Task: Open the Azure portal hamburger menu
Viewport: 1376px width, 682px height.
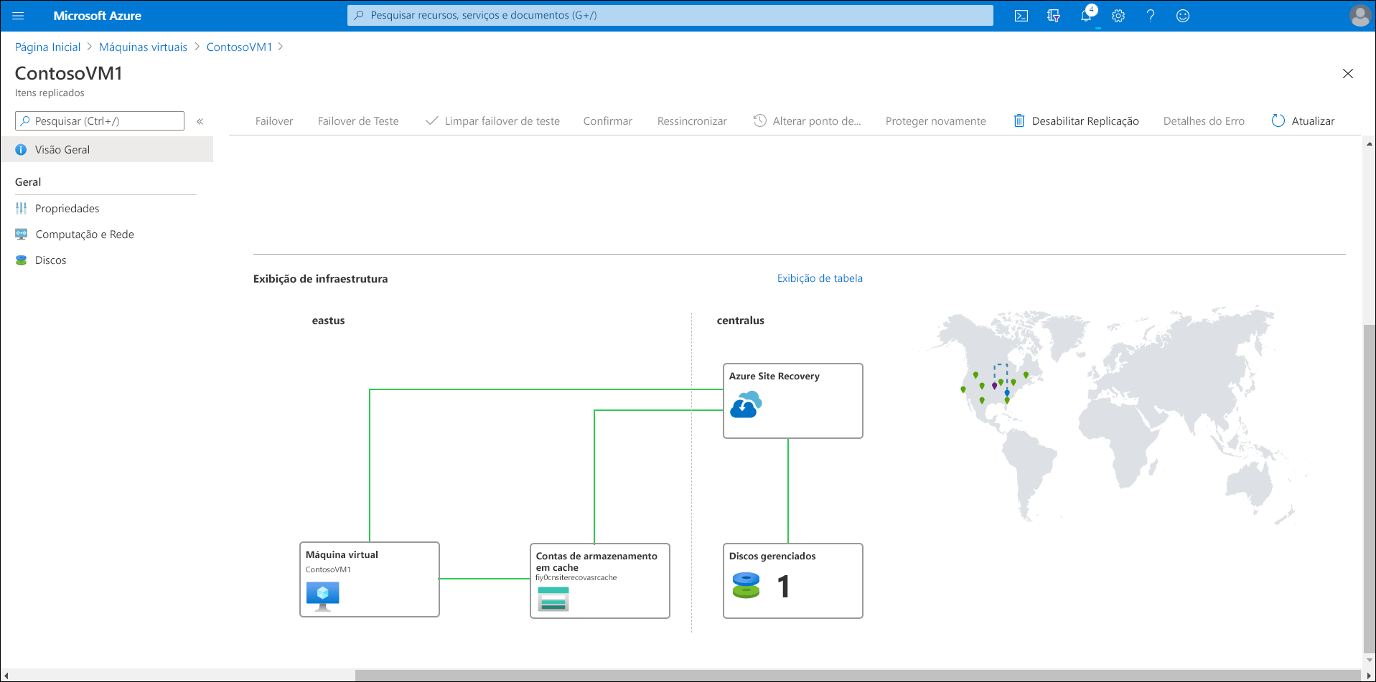Action: 18,16
